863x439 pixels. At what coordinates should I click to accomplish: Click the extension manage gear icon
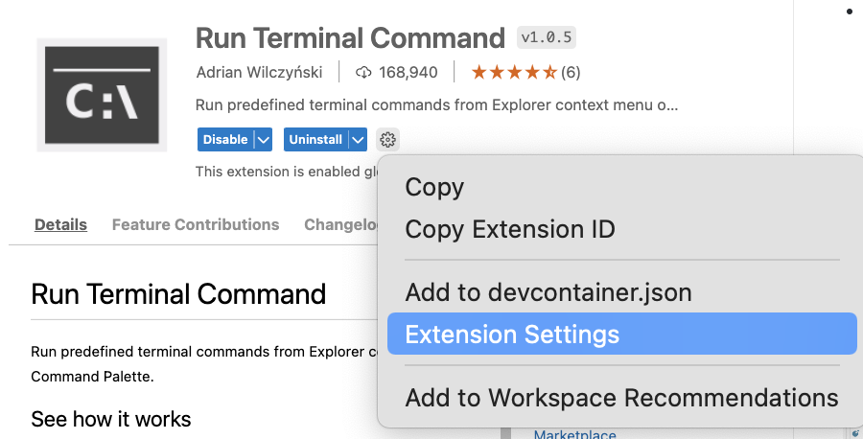pos(388,140)
